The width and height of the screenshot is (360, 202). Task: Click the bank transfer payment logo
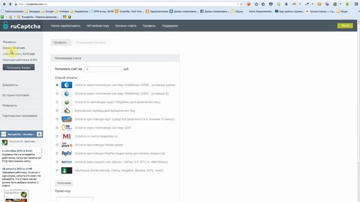pos(66,111)
